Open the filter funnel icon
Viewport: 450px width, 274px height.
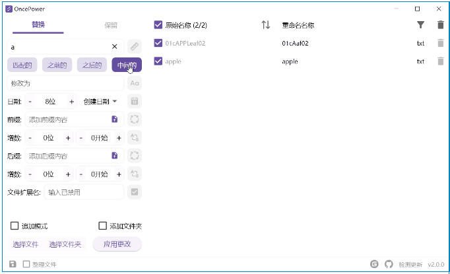(x=420, y=25)
